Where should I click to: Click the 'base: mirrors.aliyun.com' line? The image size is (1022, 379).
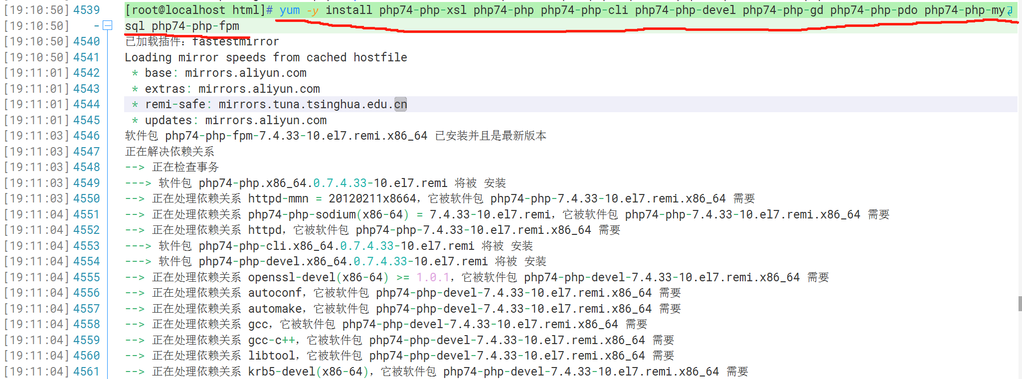click(x=225, y=73)
